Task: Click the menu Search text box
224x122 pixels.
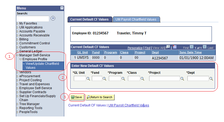Action: point(33,19)
